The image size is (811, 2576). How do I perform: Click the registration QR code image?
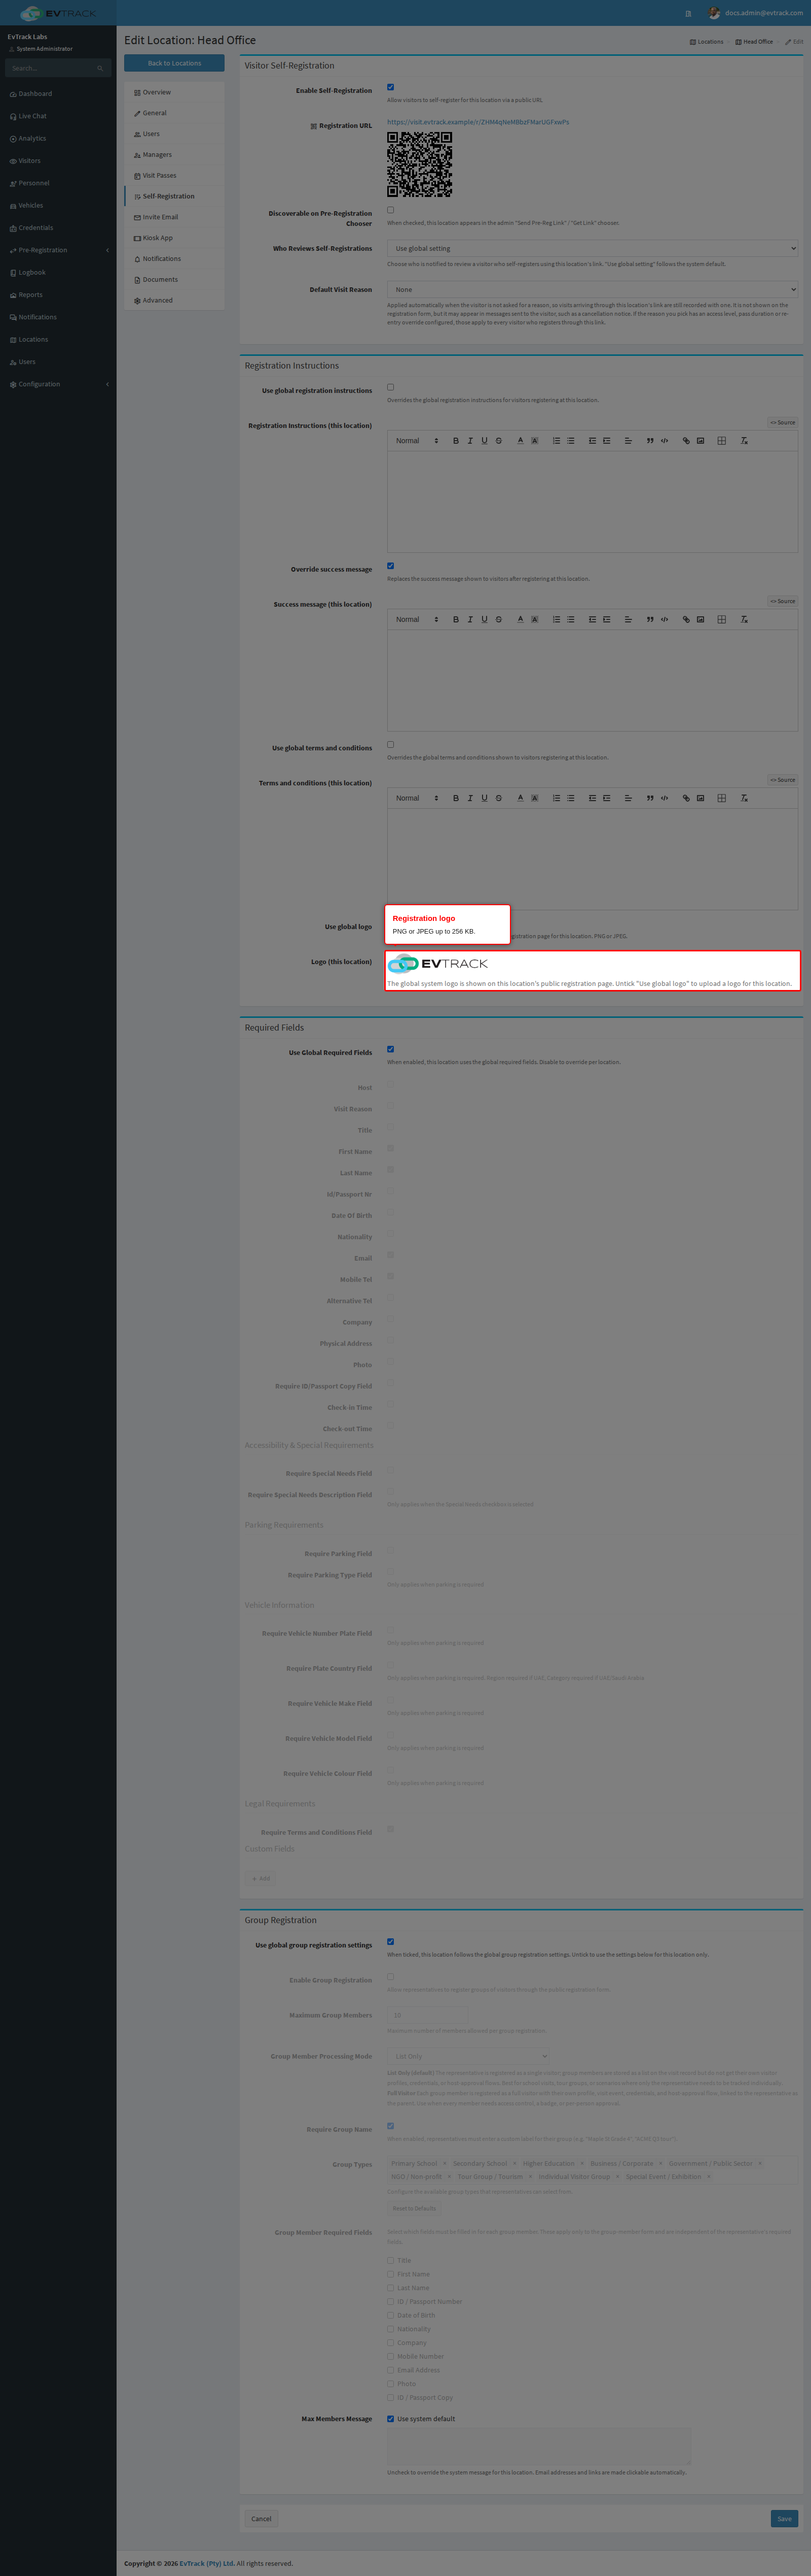tap(420, 165)
